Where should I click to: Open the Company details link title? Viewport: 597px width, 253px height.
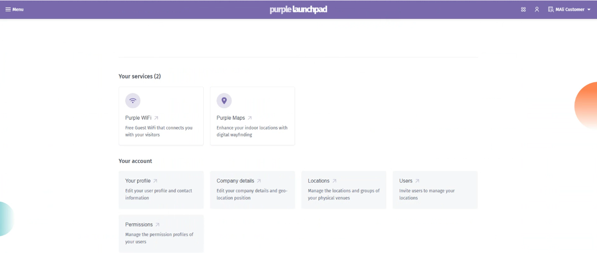pos(235,181)
